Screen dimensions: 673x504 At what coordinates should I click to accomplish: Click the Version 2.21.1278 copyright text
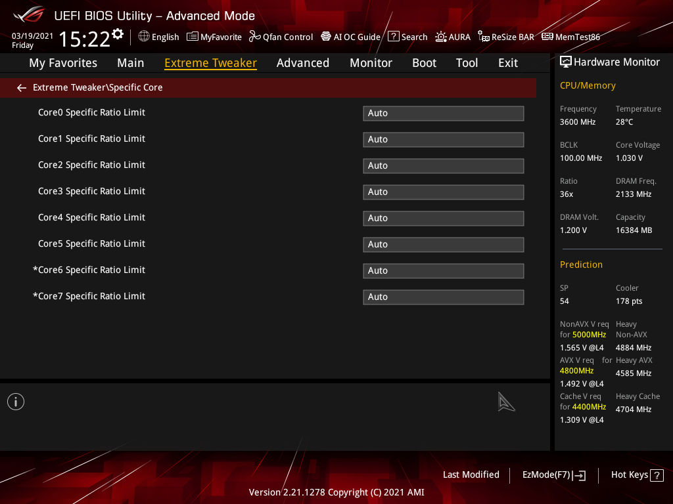pyautogui.click(x=336, y=492)
